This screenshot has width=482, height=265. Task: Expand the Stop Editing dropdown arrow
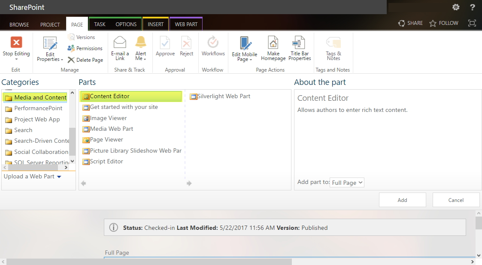click(16, 59)
